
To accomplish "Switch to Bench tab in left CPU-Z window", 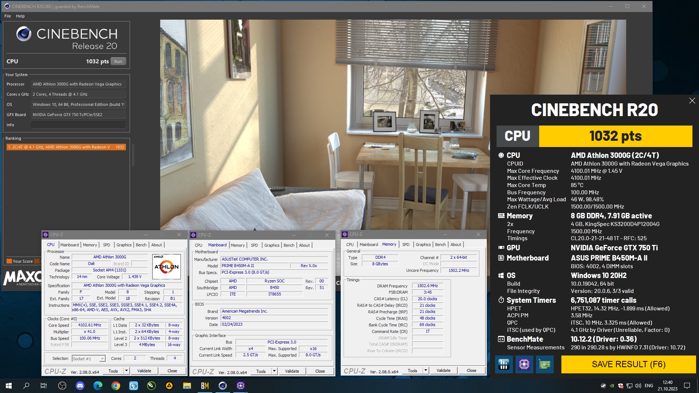I will click(x=141, y=245).
